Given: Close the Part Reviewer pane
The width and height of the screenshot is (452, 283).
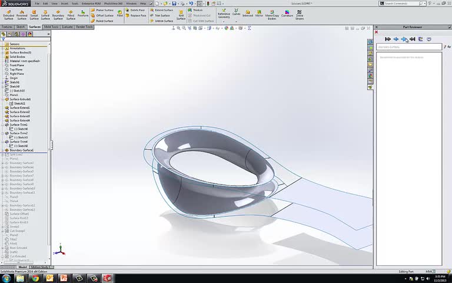Looking at the screenshot, I should 377,32.
